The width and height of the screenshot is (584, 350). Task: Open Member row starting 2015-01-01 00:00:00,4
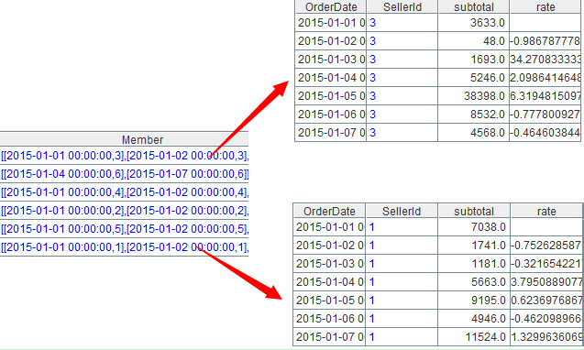[124, 192]
